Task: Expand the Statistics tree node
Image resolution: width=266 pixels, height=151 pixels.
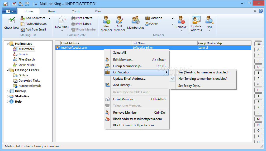Action: [x=8, y=96]
